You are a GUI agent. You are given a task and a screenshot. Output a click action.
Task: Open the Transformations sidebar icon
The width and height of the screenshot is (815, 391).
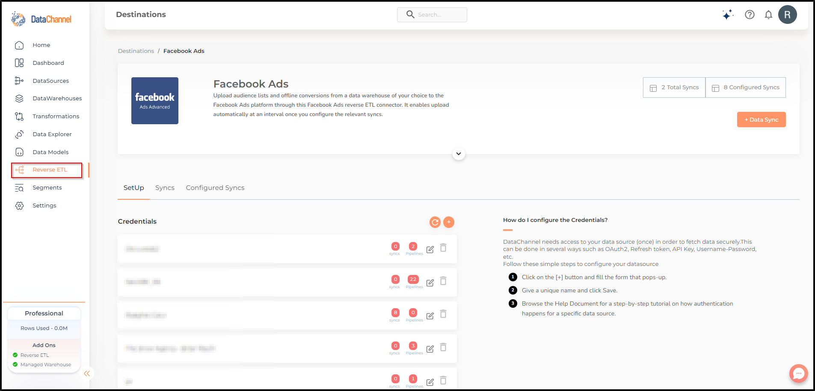tap(19, 116)
